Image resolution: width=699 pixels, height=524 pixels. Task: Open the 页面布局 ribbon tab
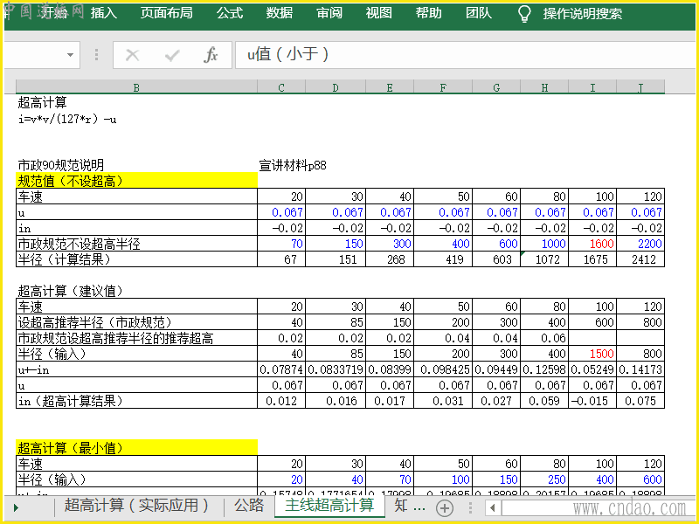[166, 12]
